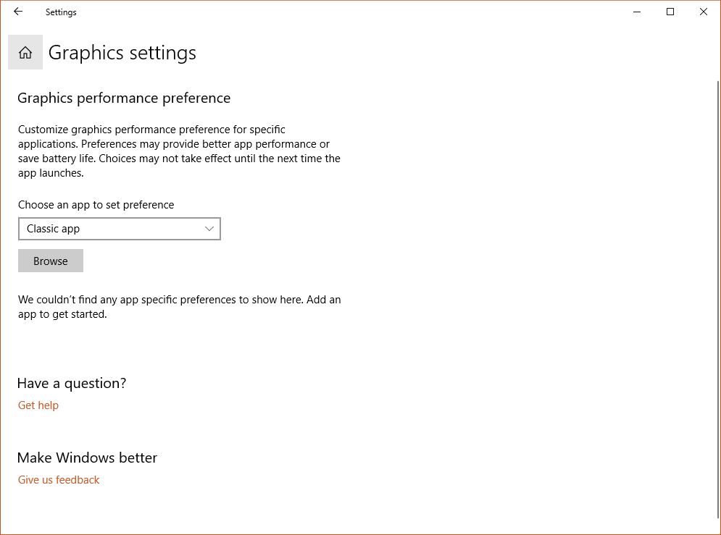Click the Customize graphics performance description paragraph
Viewport: 721px width, 535px height.
pos(179,151)
